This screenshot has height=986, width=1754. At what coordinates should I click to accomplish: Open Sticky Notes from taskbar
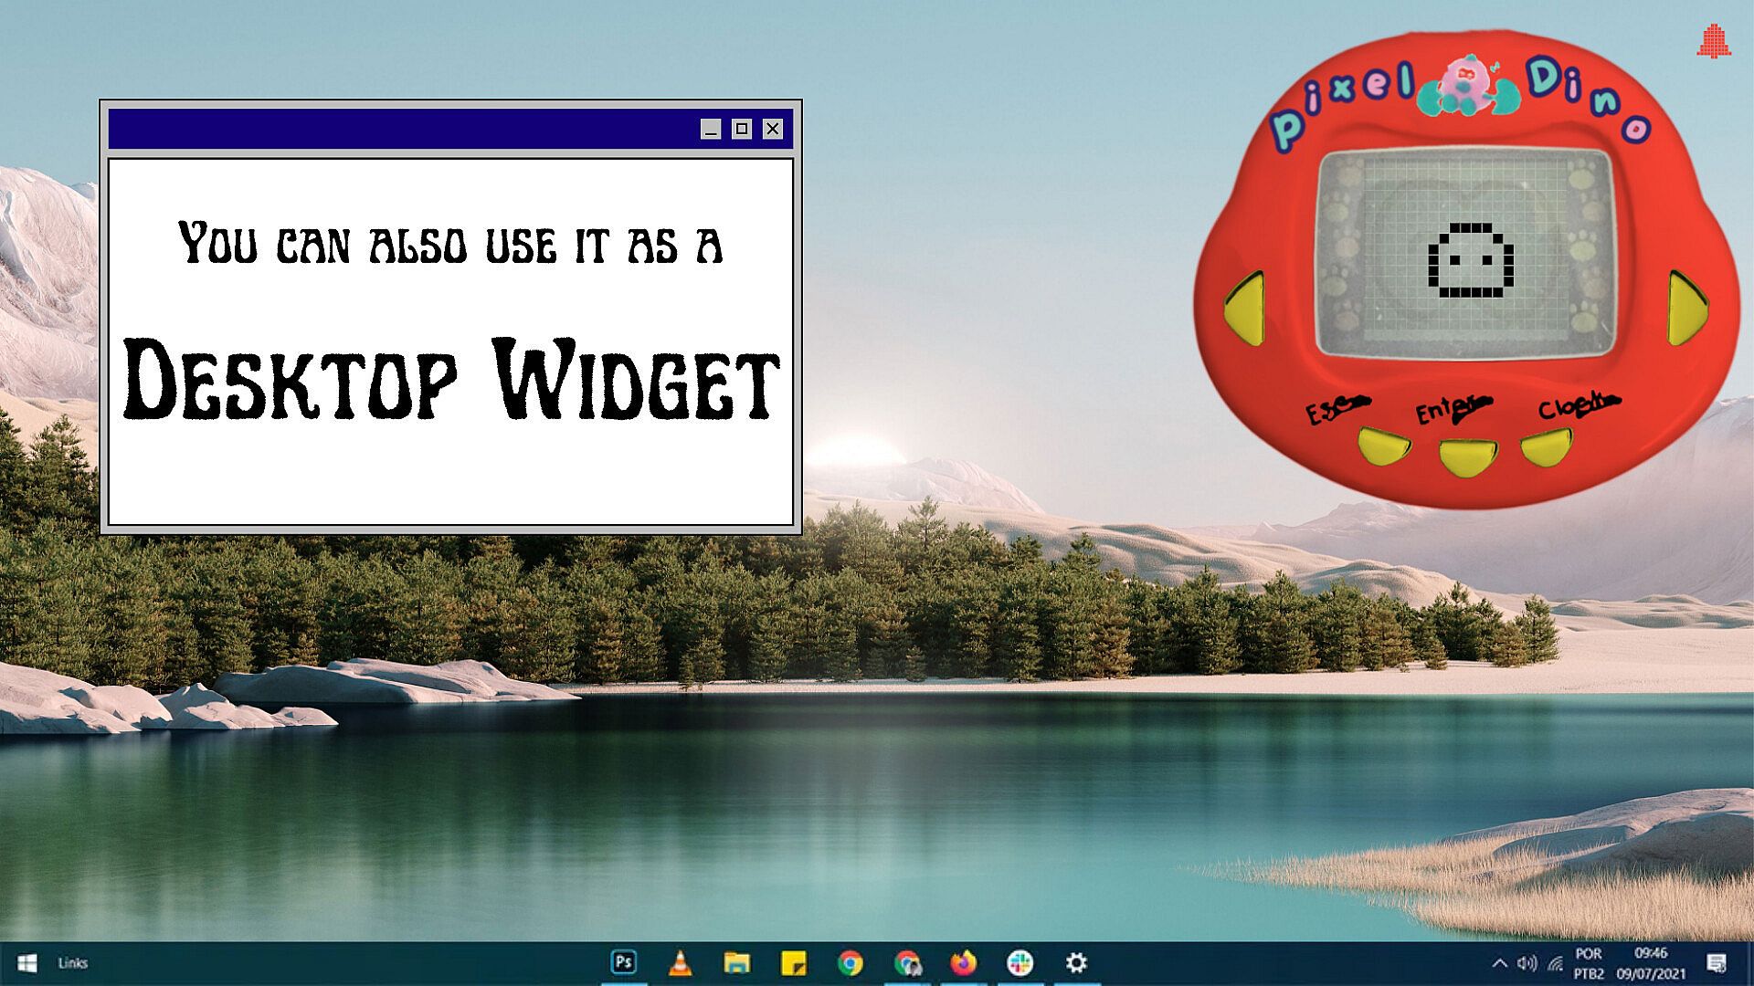pos(793,962)
